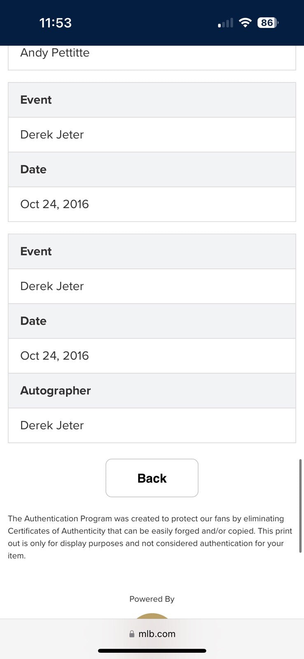304x659 pixels.
Task: Tap the battery level indicator
Action: point(267,23)
